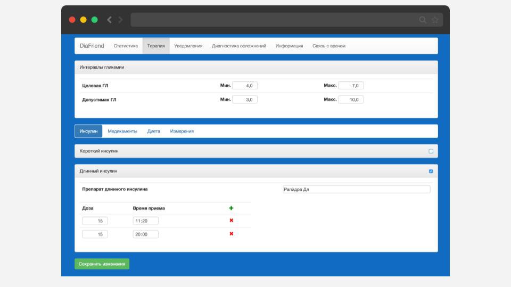Remove the 20:00 dose row with red X
511x287 pixels.
point(231,234)
